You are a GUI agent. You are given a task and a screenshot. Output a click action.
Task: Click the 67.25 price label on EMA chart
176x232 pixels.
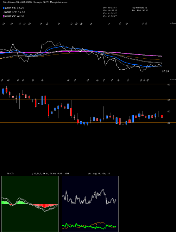165,71
